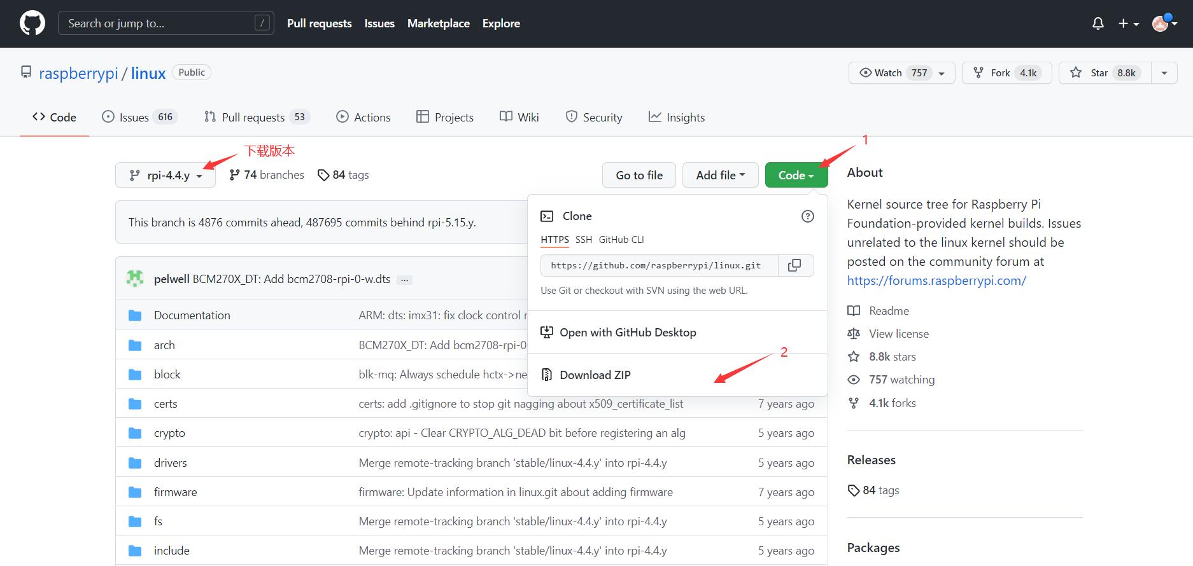Open the linux repository name link
Viewport: 1193px width, 566px height.
(148, 73)
